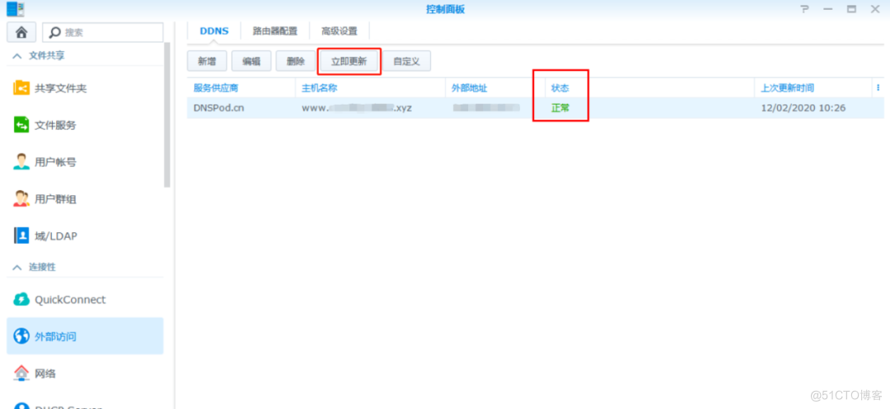The image size is (890, 409).
Task: Click the www .xyz hostname cell
Action: pos(357,108)
